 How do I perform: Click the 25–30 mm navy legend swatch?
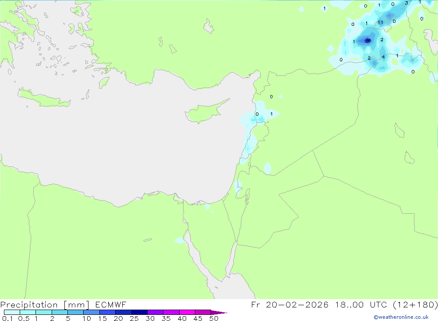139,312
